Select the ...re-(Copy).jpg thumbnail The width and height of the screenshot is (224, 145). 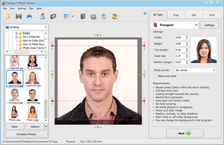point(15,96)
